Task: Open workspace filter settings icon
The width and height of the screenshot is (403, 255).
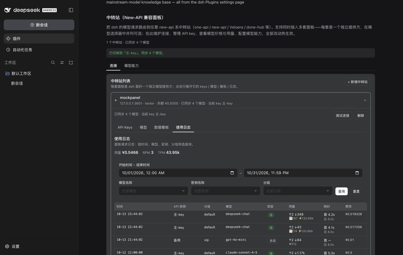Action: coord(62,63)
